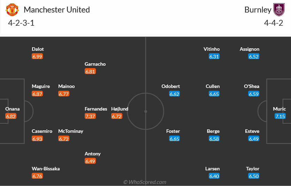Select Odobert's 6.62 rating badge
Image resolution: width=291 pixels, height=186 pixels.
175,94
